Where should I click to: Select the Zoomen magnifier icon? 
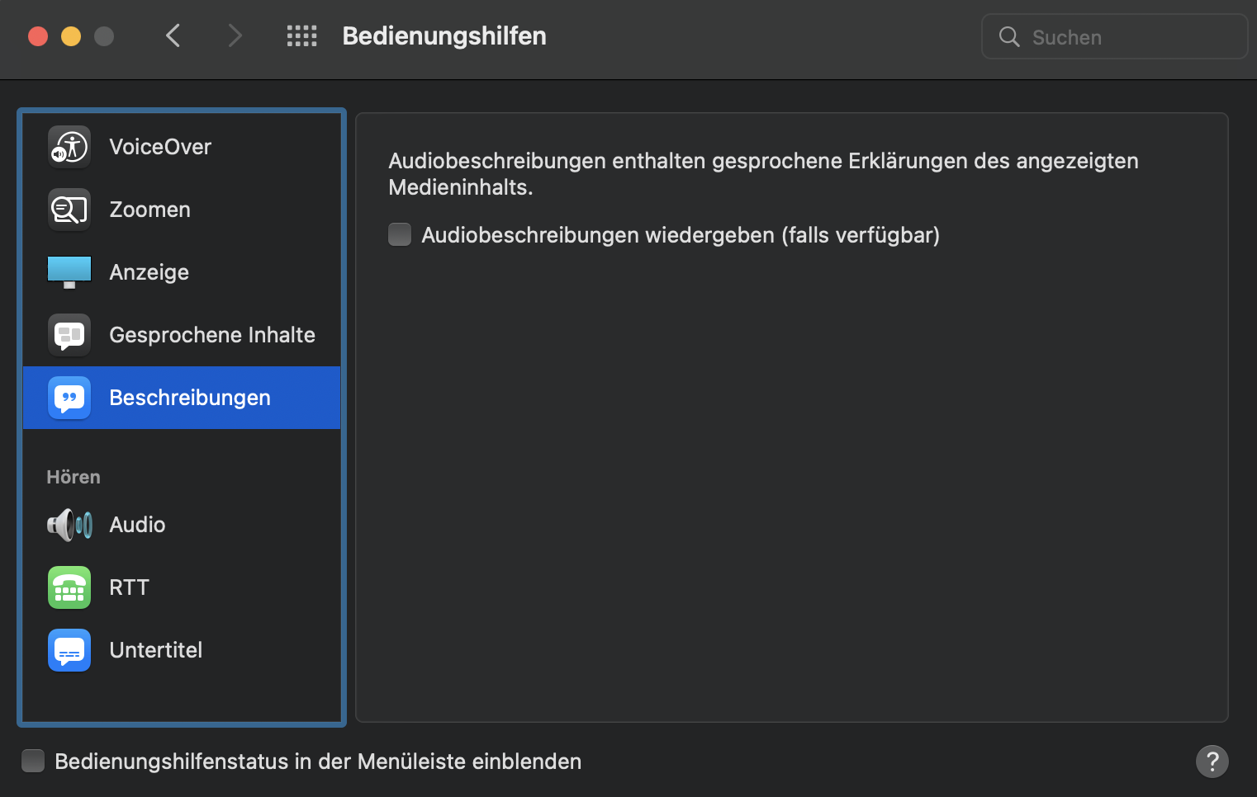pyautogui.click(x=69, y=210)
